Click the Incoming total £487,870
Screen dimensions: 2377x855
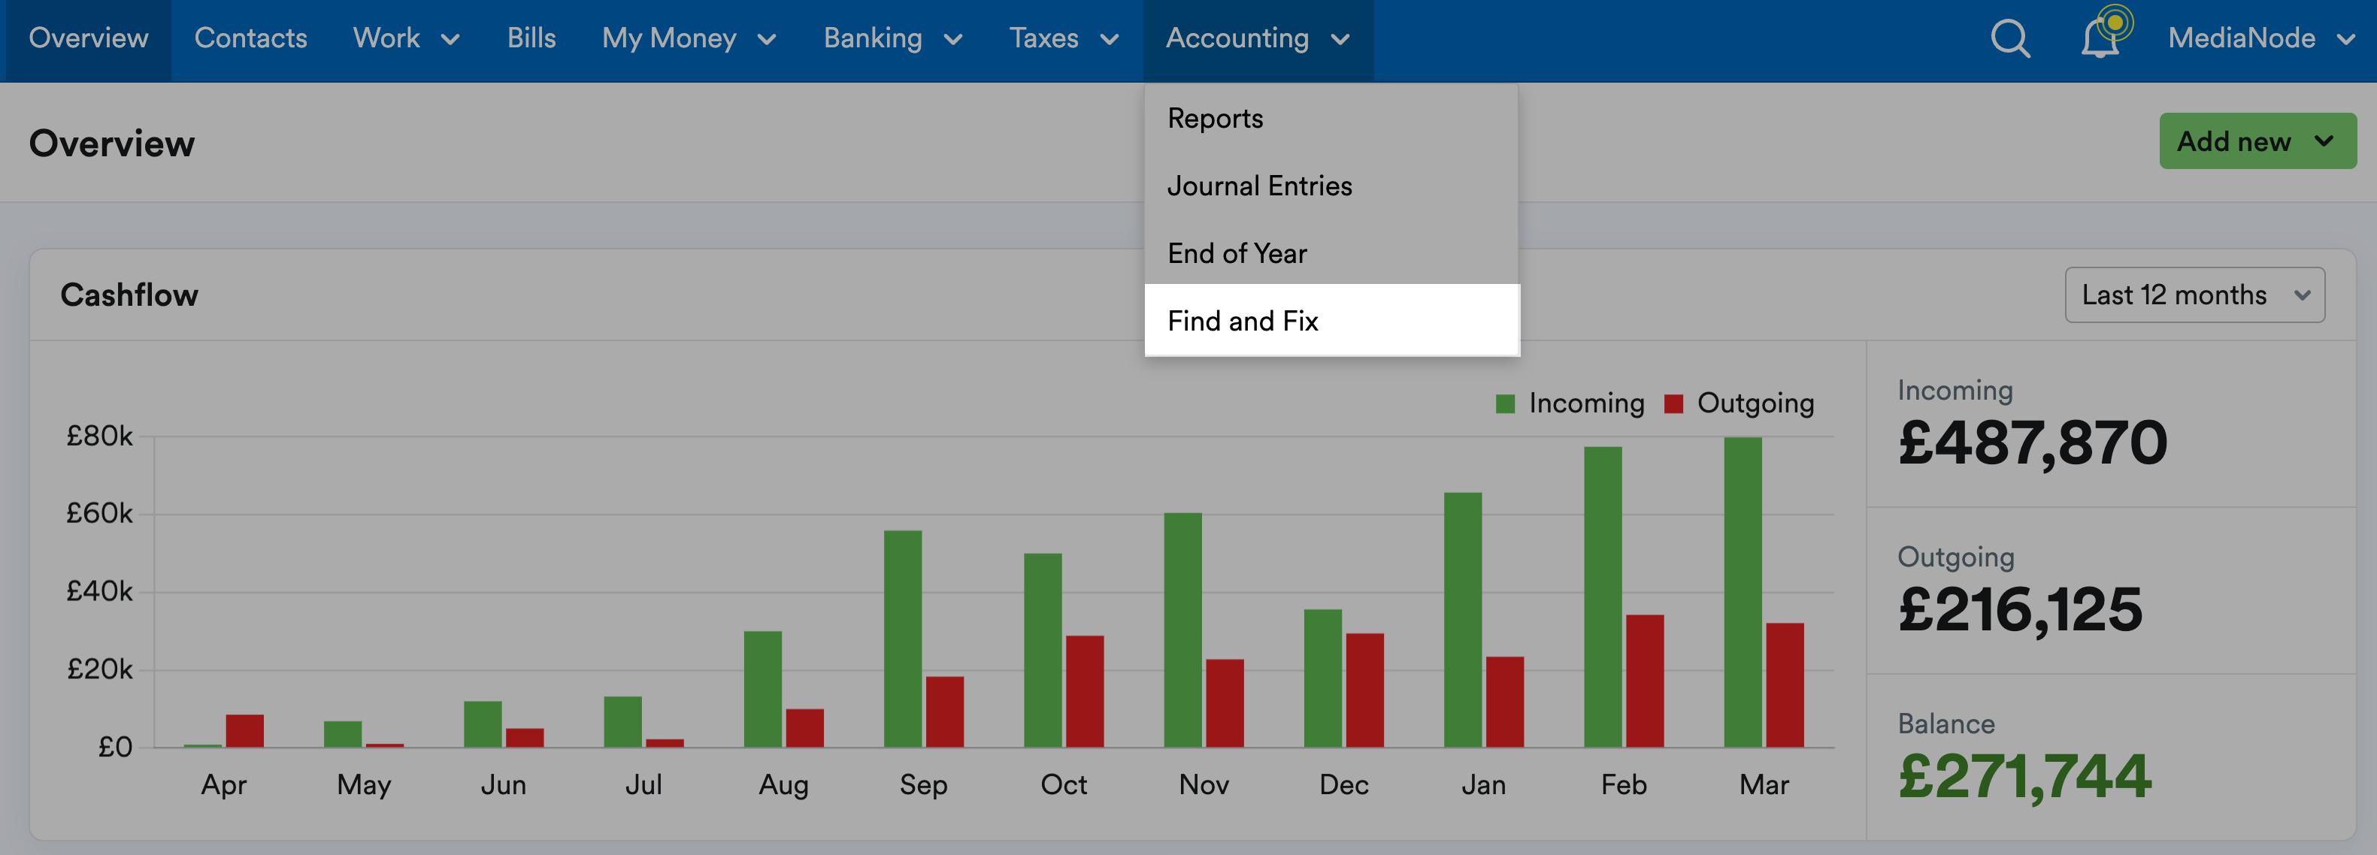pyautogui.click(x=2032, y=443)
